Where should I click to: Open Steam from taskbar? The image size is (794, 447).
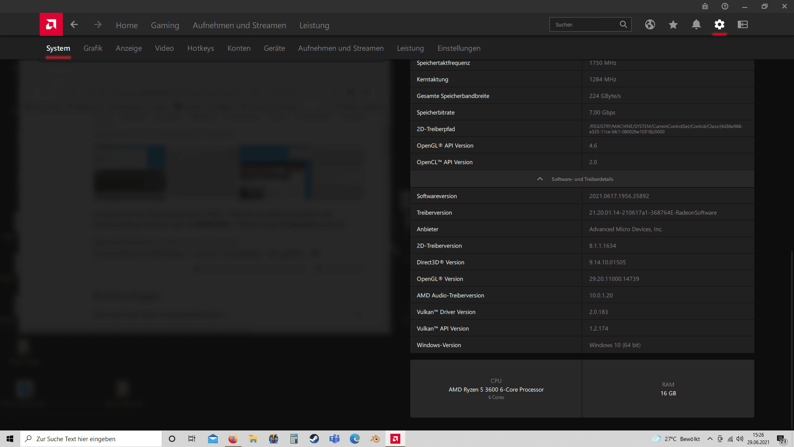314,439
